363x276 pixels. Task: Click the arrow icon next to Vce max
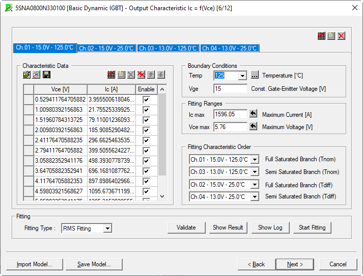(x=253, y=127)
